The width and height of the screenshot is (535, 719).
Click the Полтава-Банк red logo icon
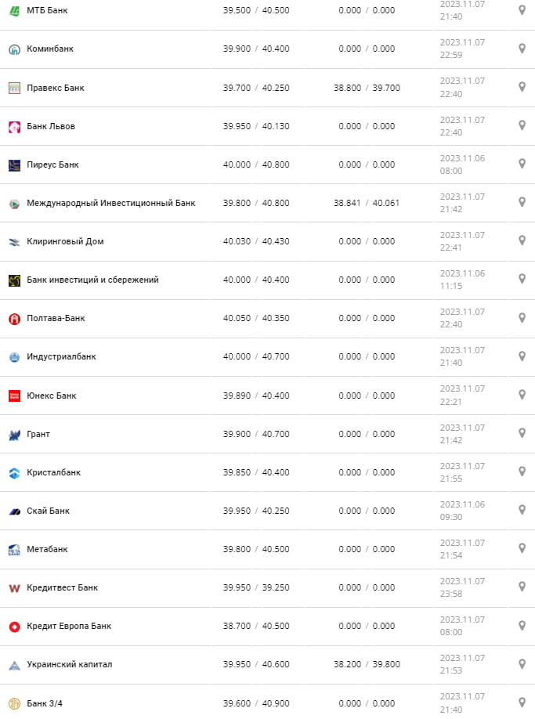pyautogui.click(x=14, y=319)
